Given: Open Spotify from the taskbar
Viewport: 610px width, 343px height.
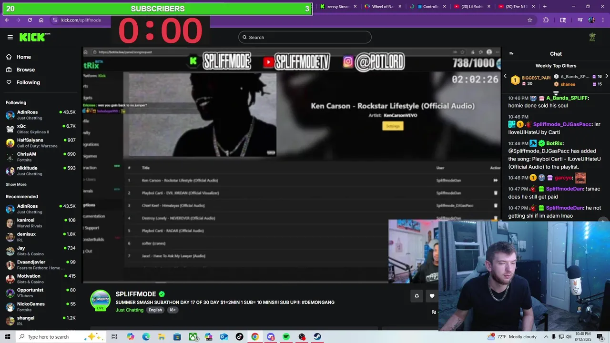Looking at the screenshot, I should pyautogui.click(x=286, y=337).
